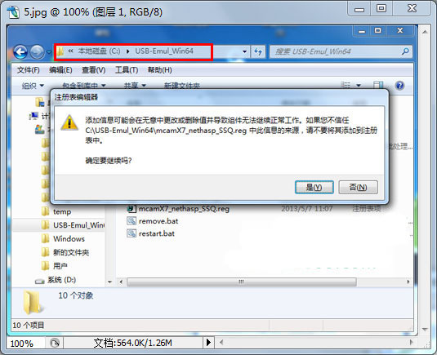Open the blue help question-mark icon

399,85
